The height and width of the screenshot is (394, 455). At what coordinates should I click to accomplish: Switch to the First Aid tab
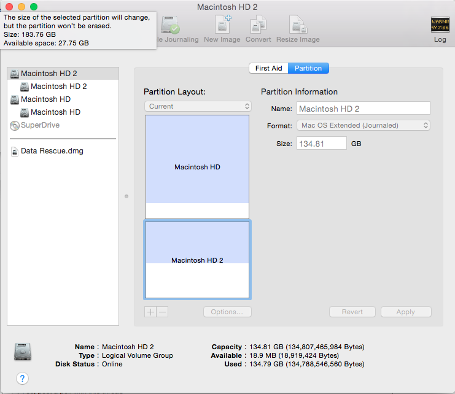(269, 68)
